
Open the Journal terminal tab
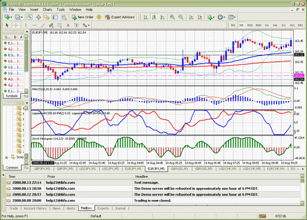click(120, 208)
